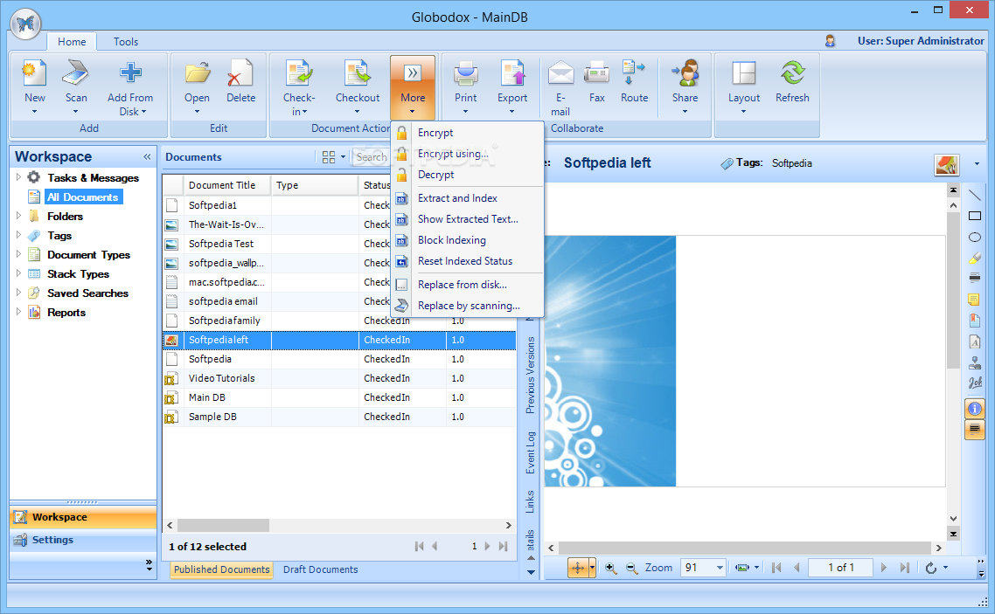Choose Show Extracted Text

click(x=467, y=218)
